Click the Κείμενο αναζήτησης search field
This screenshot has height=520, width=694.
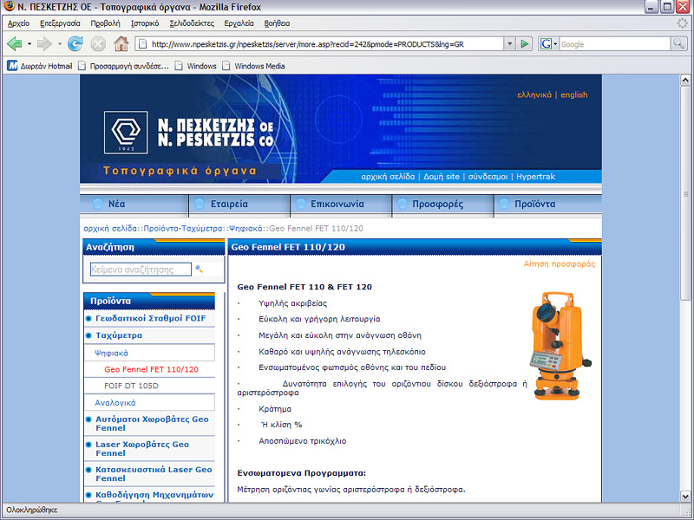[x=141, y=270]
